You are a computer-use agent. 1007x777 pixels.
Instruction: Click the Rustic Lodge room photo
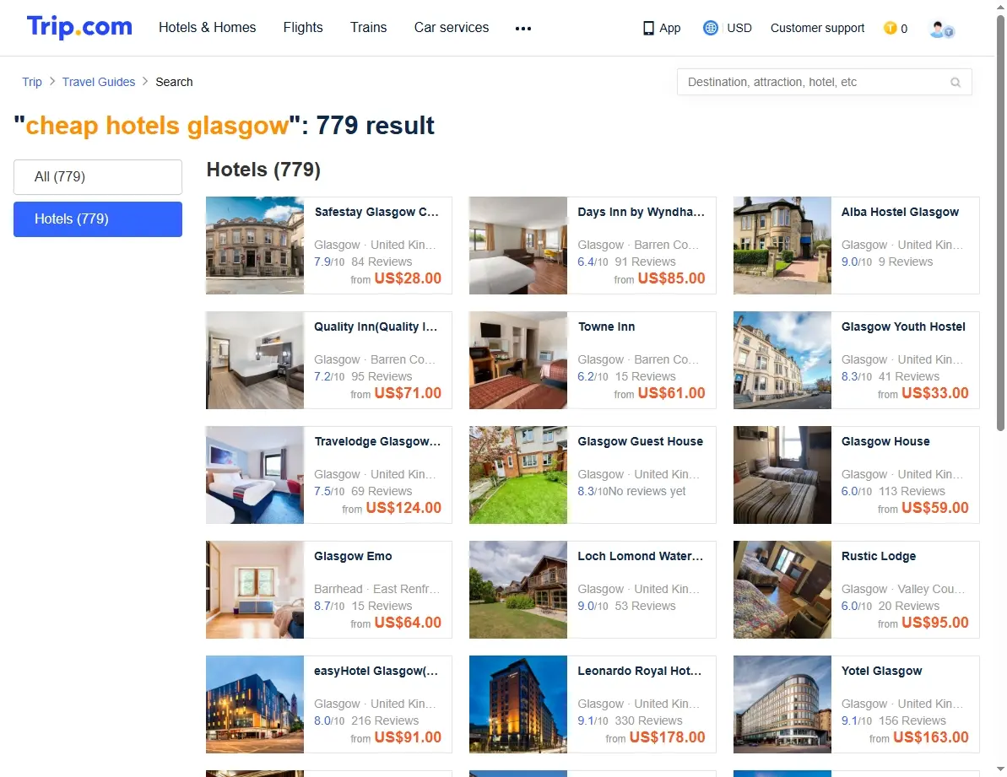pyautogui.click(x=782, y=591)
